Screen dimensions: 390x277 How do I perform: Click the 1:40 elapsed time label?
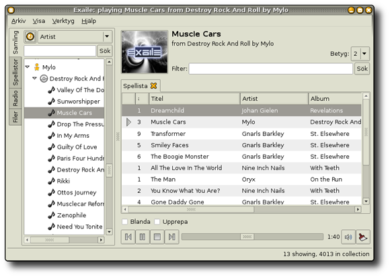(x=334, y=237)
